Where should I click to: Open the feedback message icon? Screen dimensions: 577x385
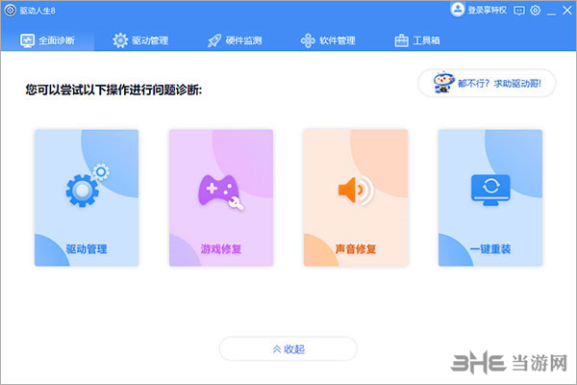pyautogui.click(x=519, y=11)
